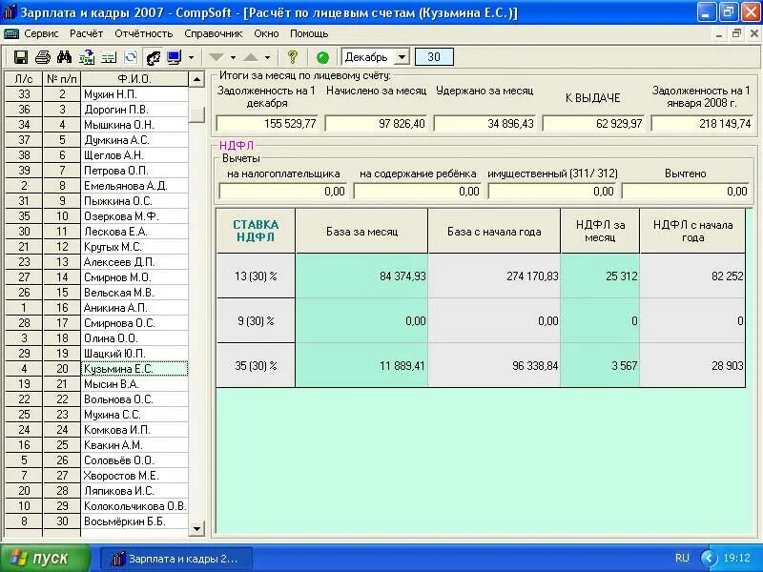Click the Вычтено deduction field
763x572 pixels.
[x=686, y=192]
